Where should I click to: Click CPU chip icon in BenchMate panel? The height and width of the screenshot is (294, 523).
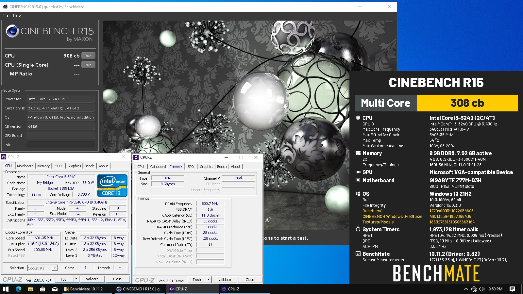(358, 118)
